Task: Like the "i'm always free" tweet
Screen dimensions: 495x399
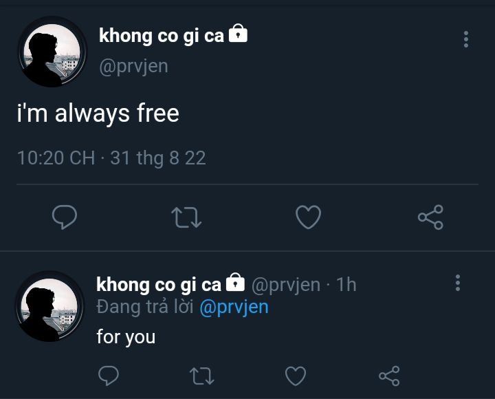Action: tap(308, 217)
